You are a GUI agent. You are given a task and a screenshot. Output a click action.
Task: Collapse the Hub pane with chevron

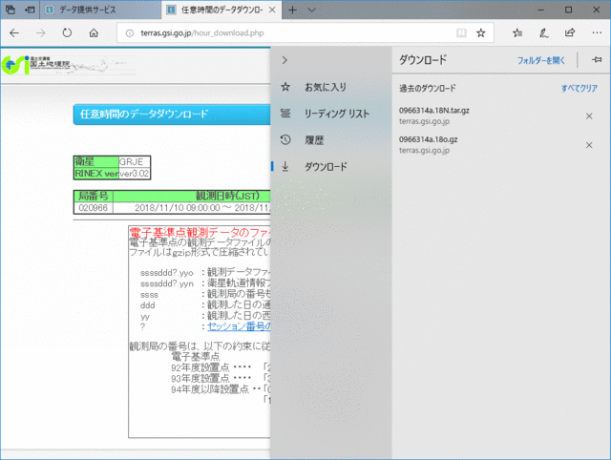point(284,60)
